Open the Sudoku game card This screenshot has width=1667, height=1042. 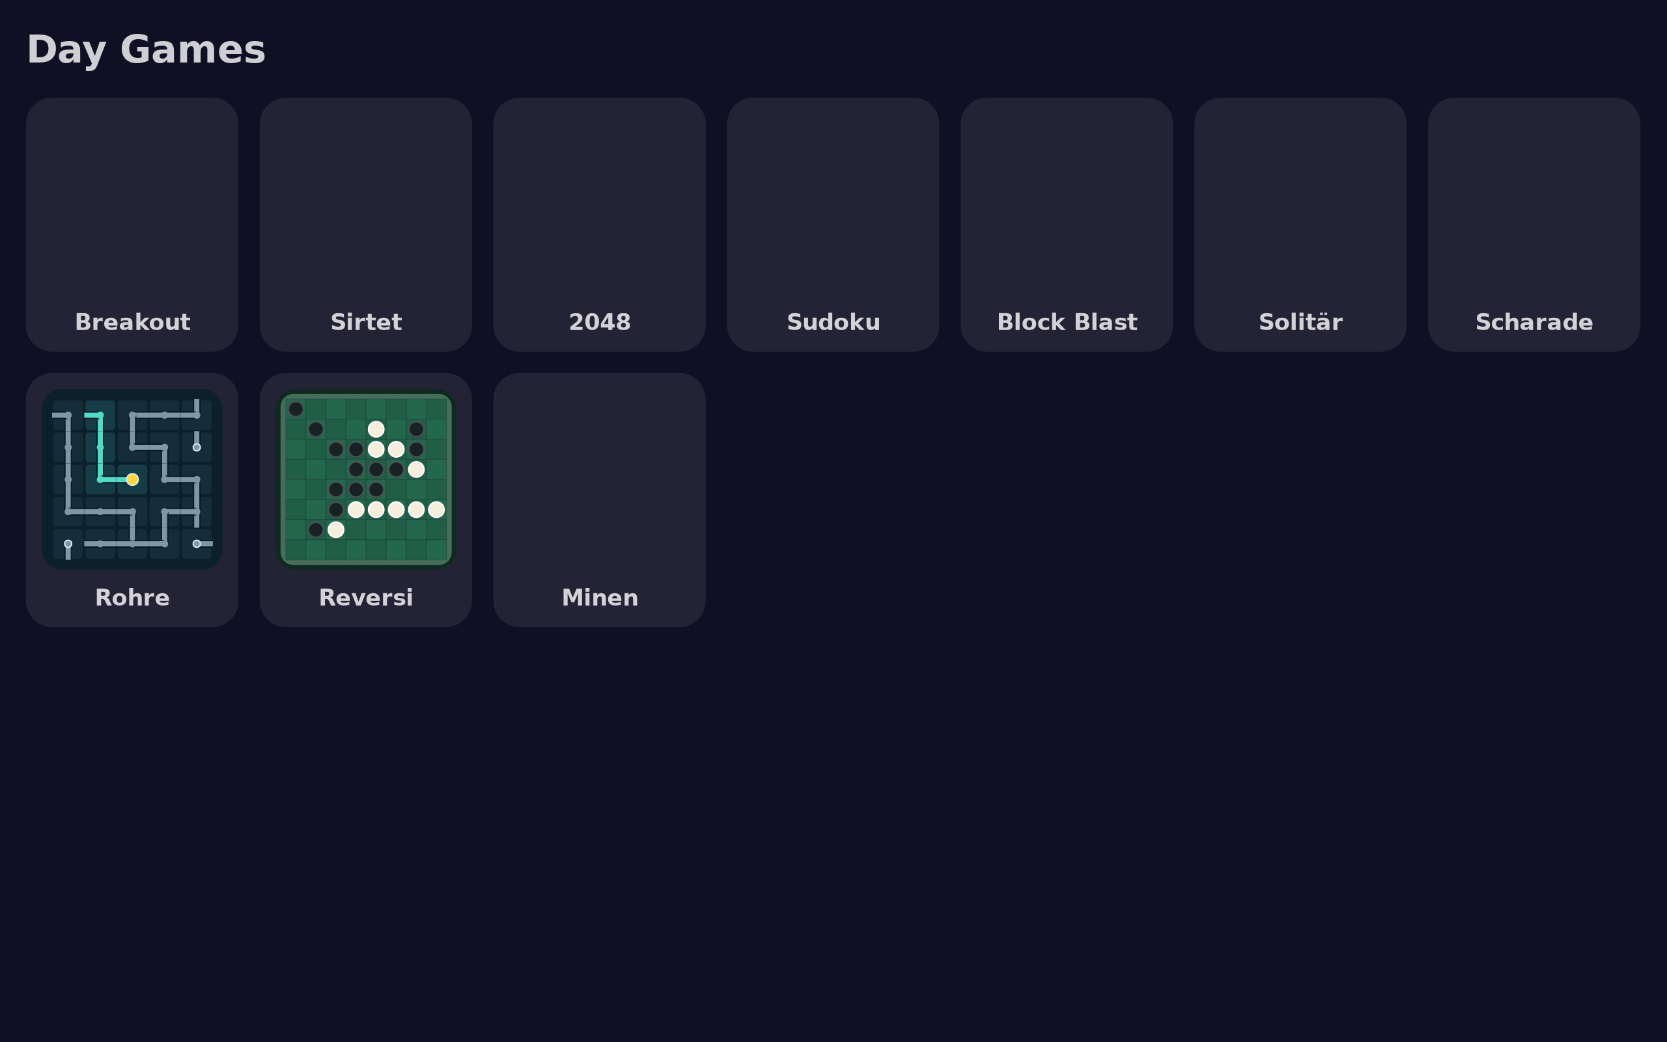click(833, 225)
